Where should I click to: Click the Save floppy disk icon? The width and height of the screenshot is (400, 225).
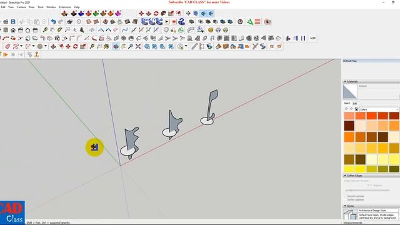[13, 22]
